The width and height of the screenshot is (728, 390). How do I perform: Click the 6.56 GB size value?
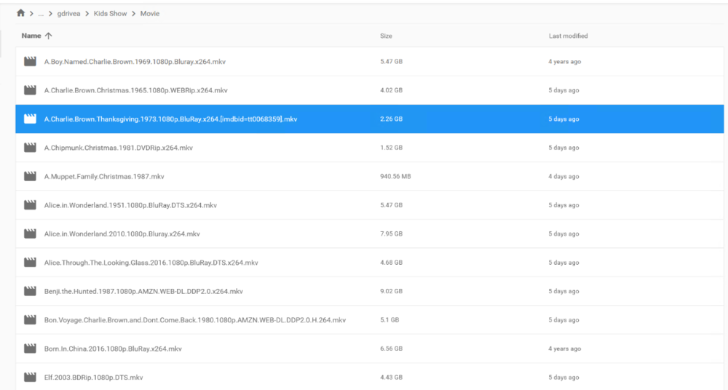[391, 349]
